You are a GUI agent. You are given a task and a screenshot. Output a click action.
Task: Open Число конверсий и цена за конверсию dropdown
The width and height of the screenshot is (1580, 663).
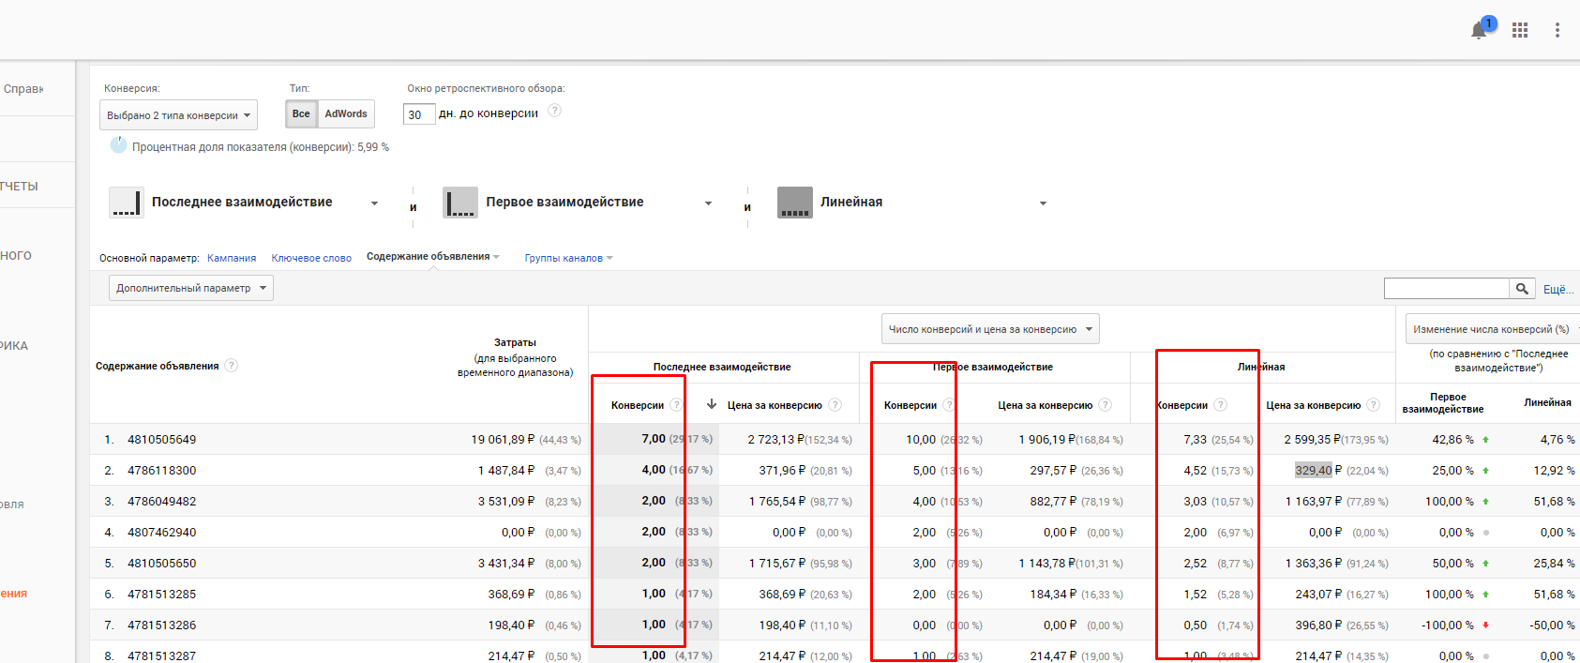tap(989, 329)
